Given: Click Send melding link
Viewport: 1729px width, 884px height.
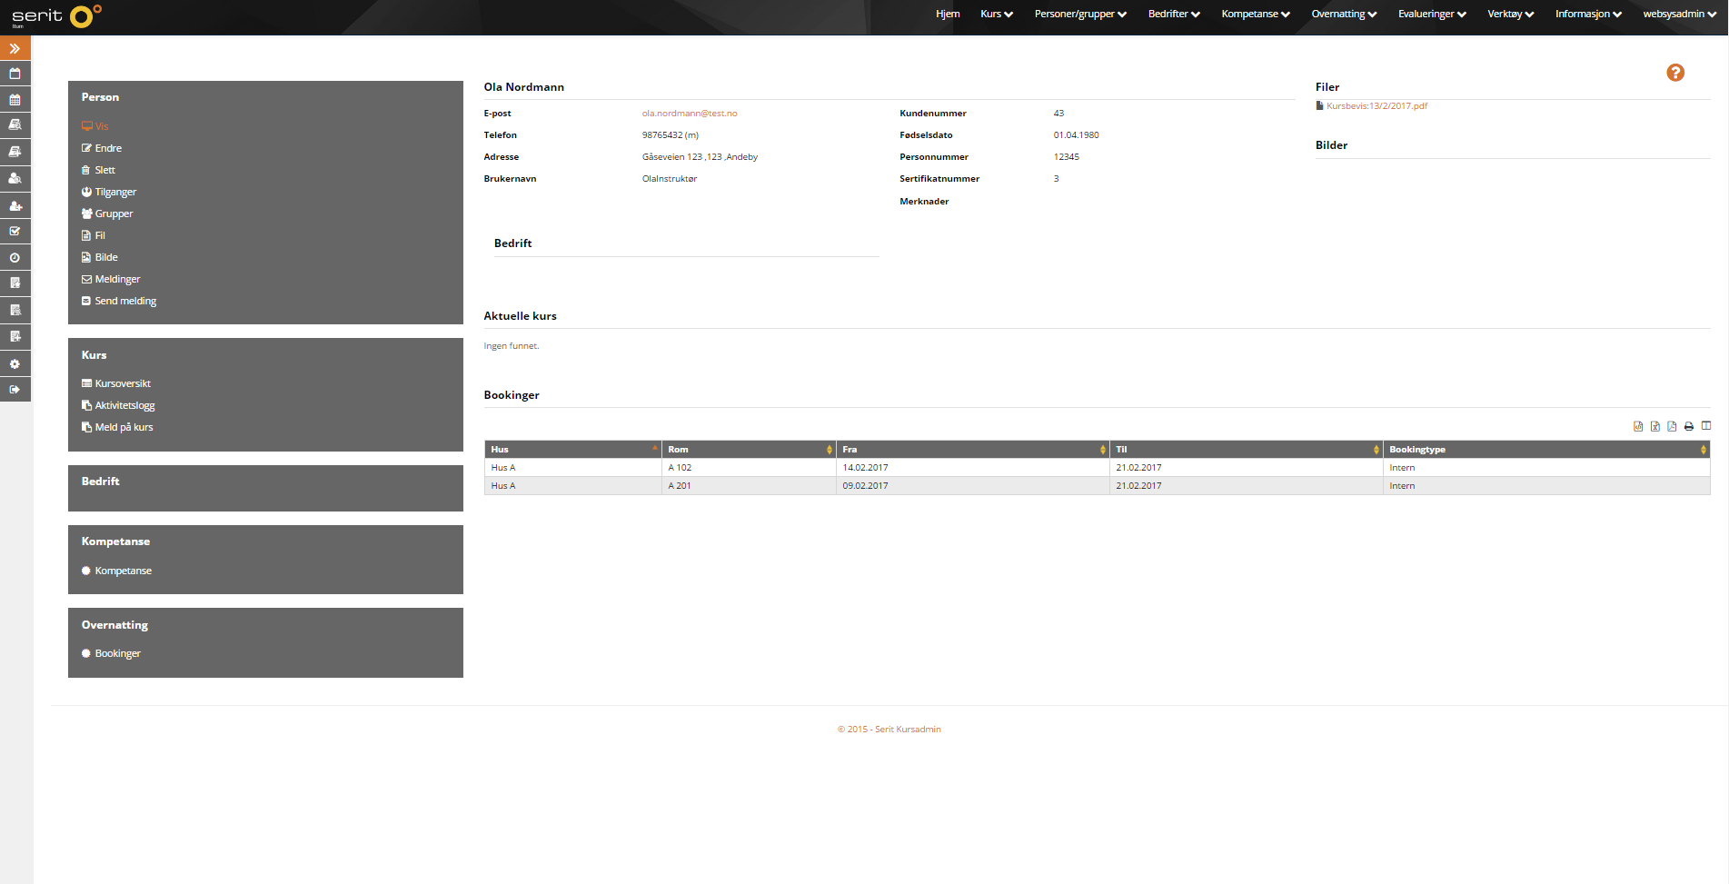Looking at the screenshot, I should click(x=119, y=301).
